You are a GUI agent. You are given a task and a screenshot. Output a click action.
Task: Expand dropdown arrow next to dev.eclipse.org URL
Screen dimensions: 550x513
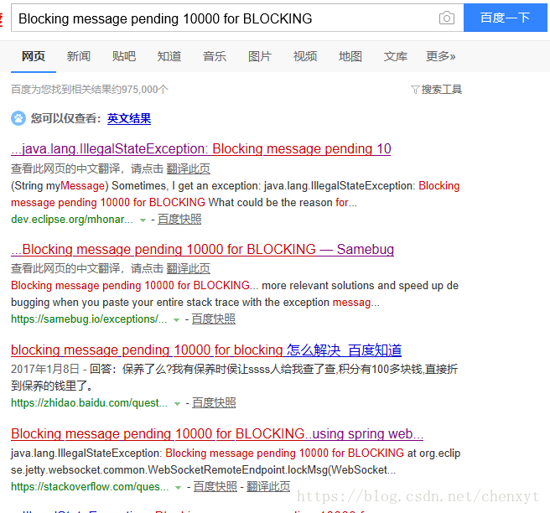click(x=143, y=220)
